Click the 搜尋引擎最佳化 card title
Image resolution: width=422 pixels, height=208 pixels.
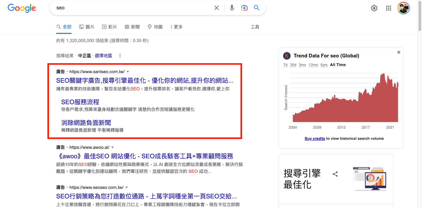[x=302, y=179]
